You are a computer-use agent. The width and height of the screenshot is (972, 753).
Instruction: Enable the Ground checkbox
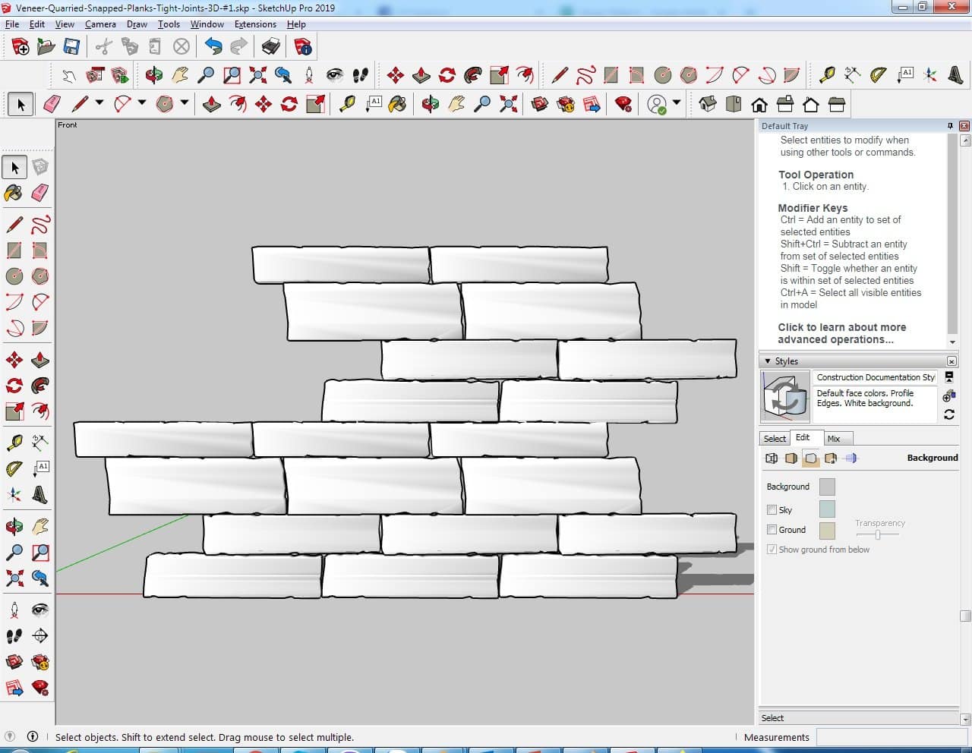pyautogui.click(x=772, y=530)
